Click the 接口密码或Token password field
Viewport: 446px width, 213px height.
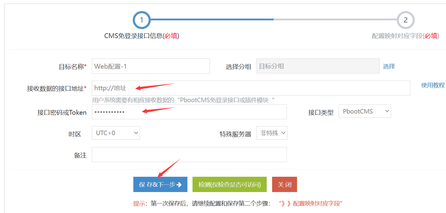(x=189, y=112)
